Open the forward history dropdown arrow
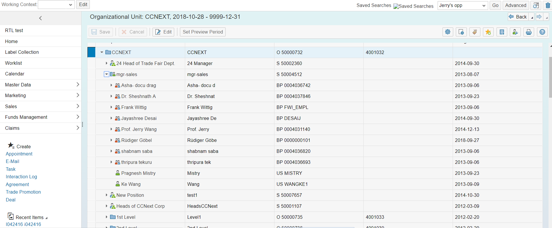The width and height of the screenshot is (552, 228). [x=546, y=17]
